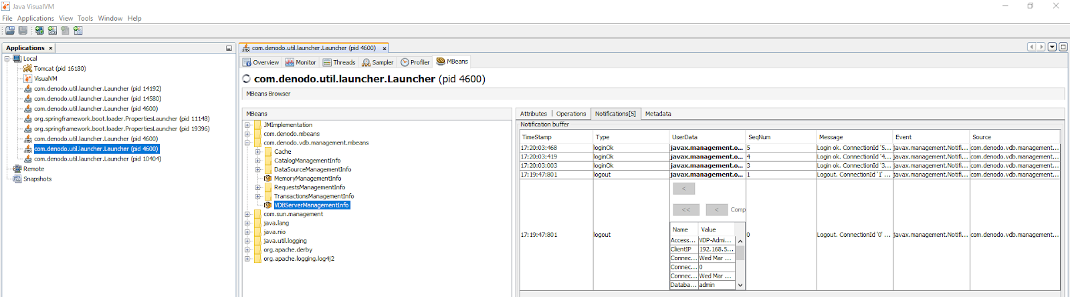Click the java.lang folder icon
Image resolution: width=1070 pixels, height=297 pixels.
[x=257, y=223]
